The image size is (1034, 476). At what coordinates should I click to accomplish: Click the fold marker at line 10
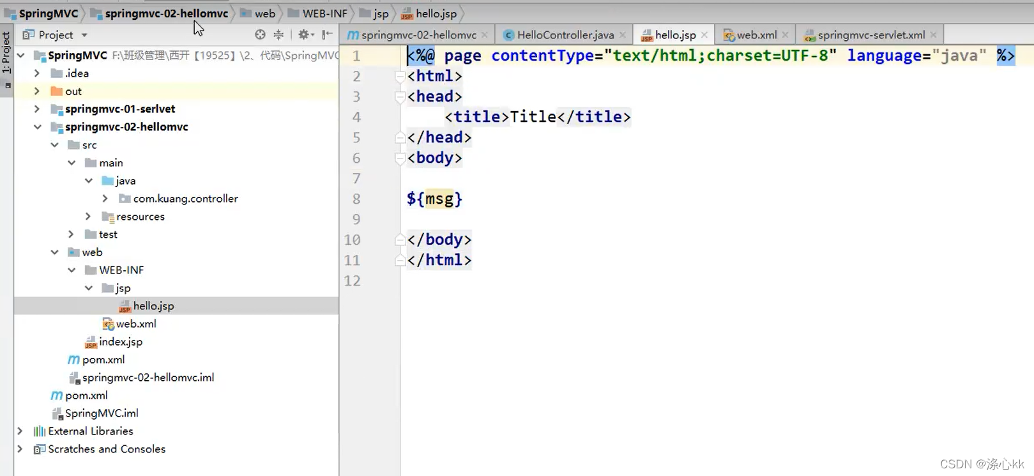click(400, 240)
